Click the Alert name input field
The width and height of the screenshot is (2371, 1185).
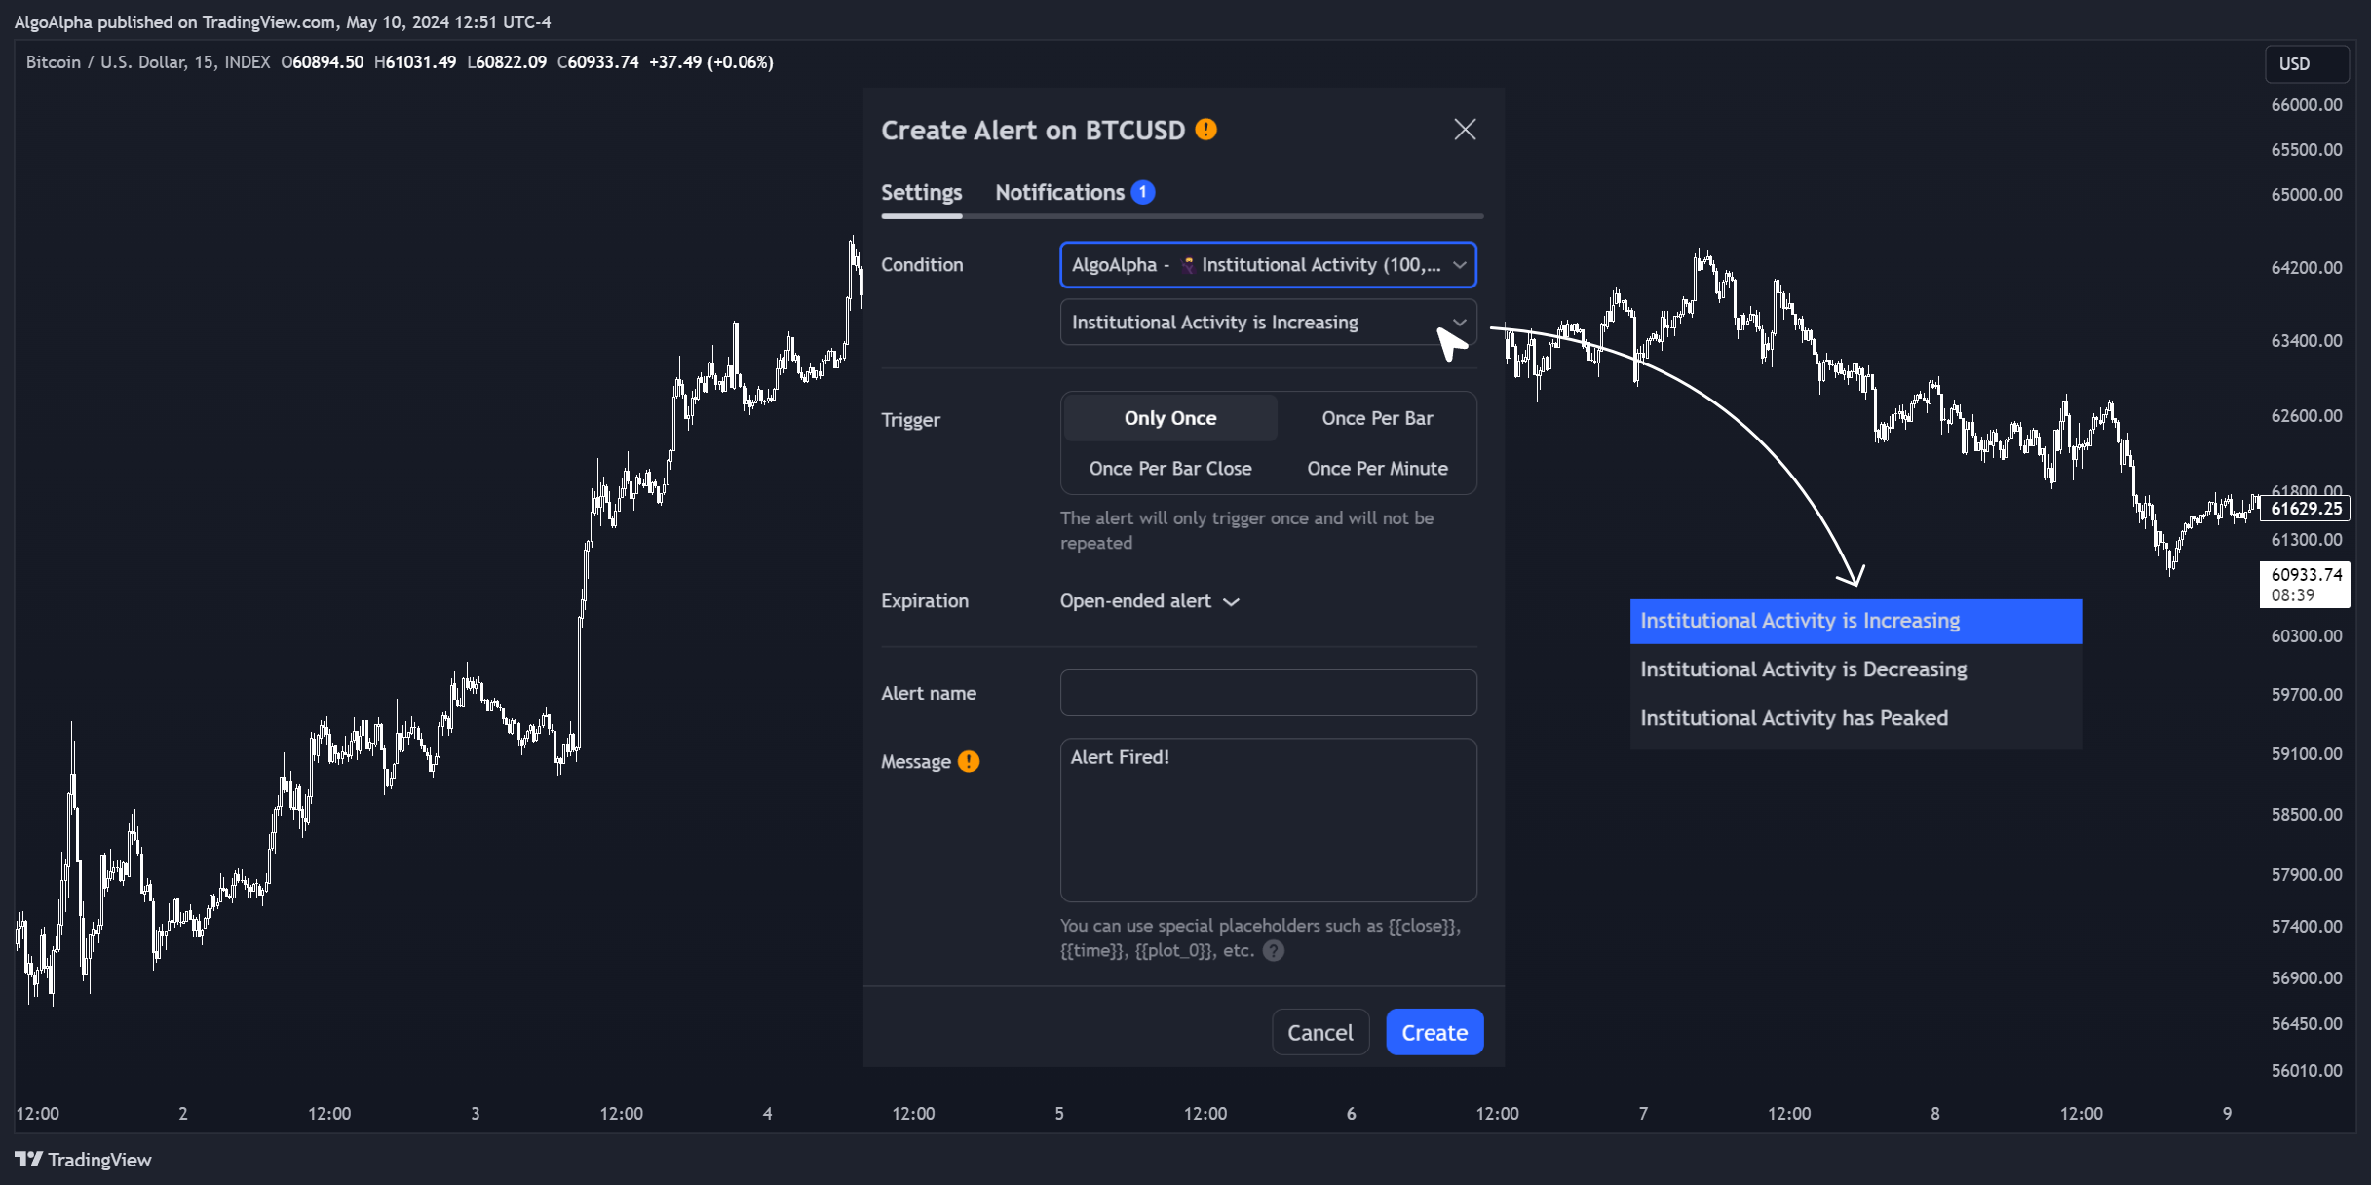pos(1268,693)
